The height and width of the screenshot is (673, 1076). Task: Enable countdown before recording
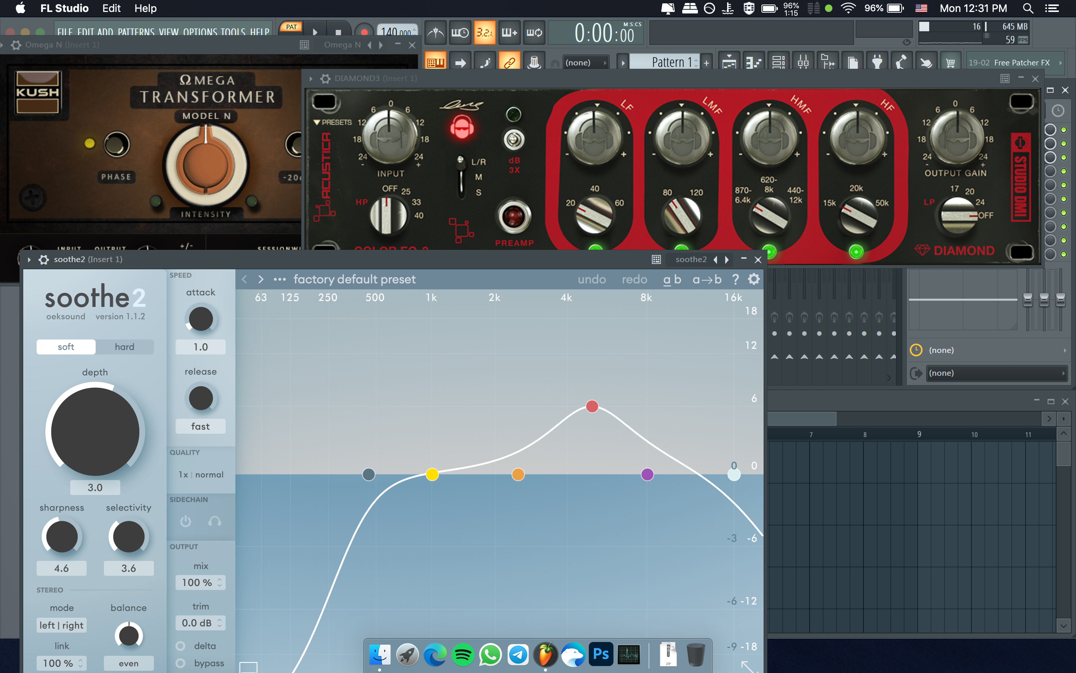tap(485, 33)
